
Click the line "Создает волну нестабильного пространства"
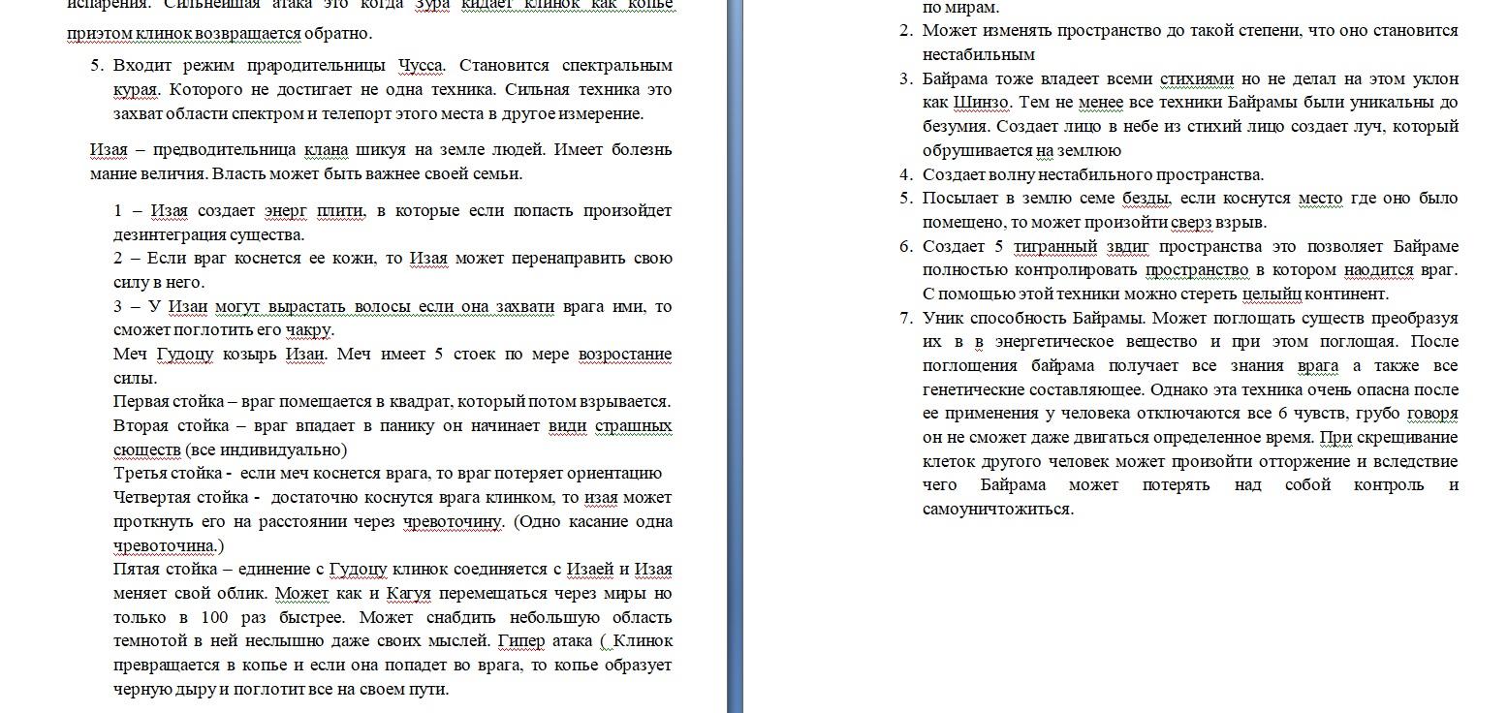pos(1092,174)
